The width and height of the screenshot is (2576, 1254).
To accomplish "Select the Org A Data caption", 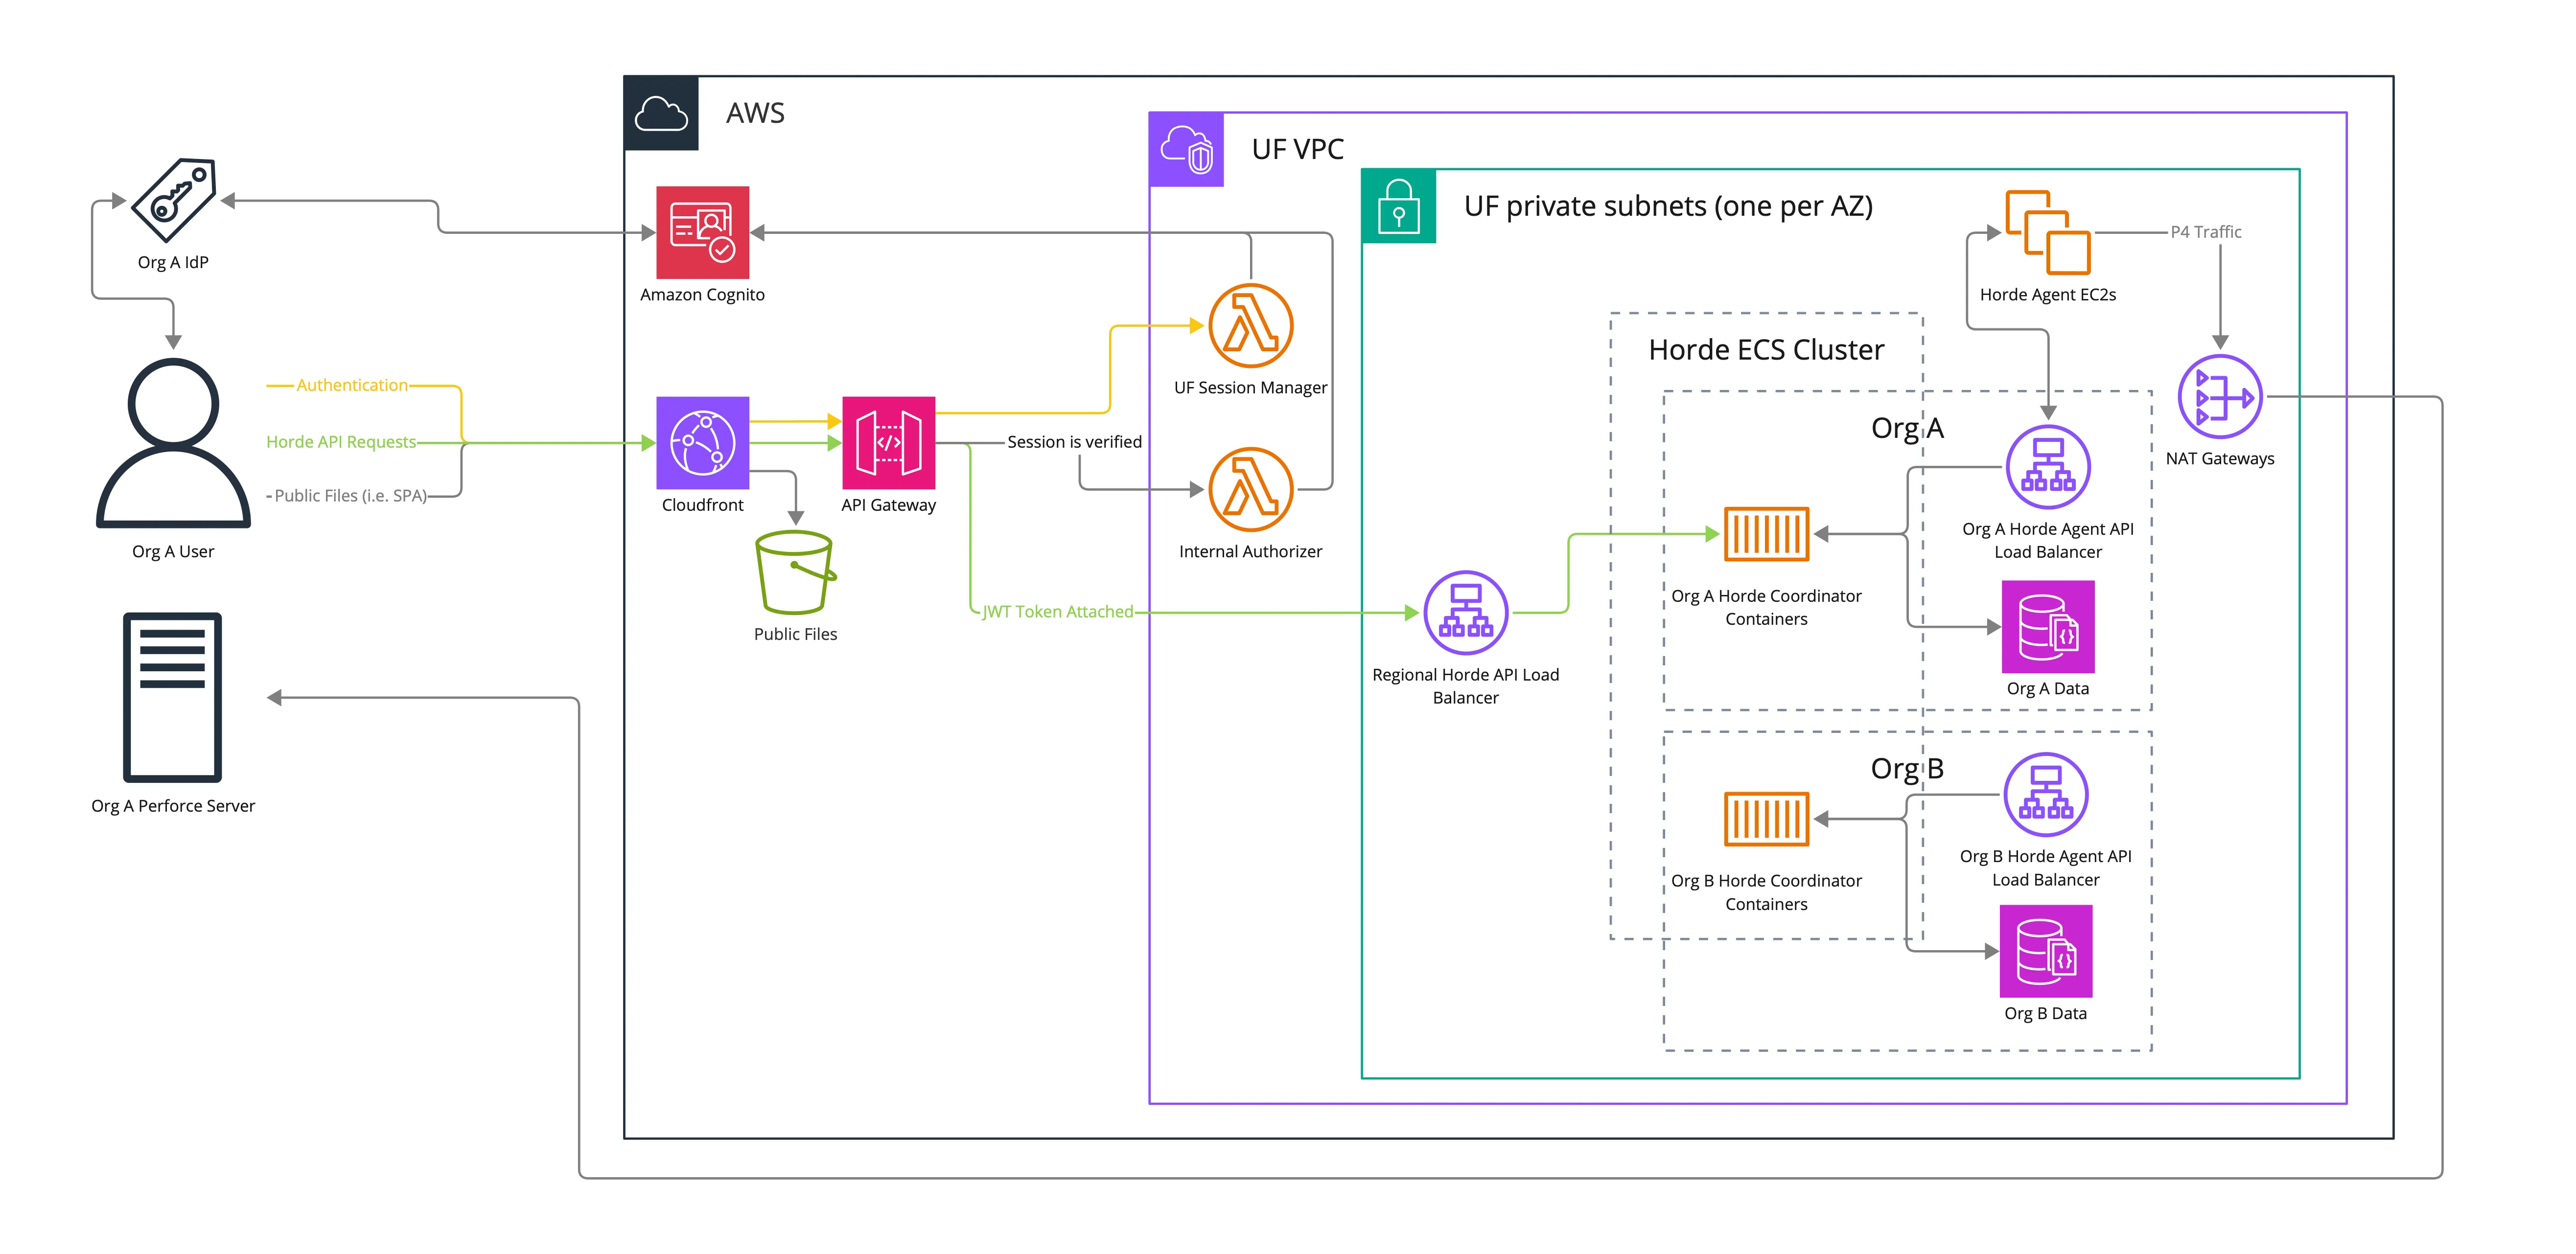I will [2048, 689].
